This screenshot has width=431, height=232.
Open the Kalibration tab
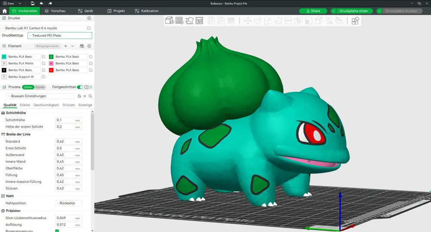tap(147, 11)
